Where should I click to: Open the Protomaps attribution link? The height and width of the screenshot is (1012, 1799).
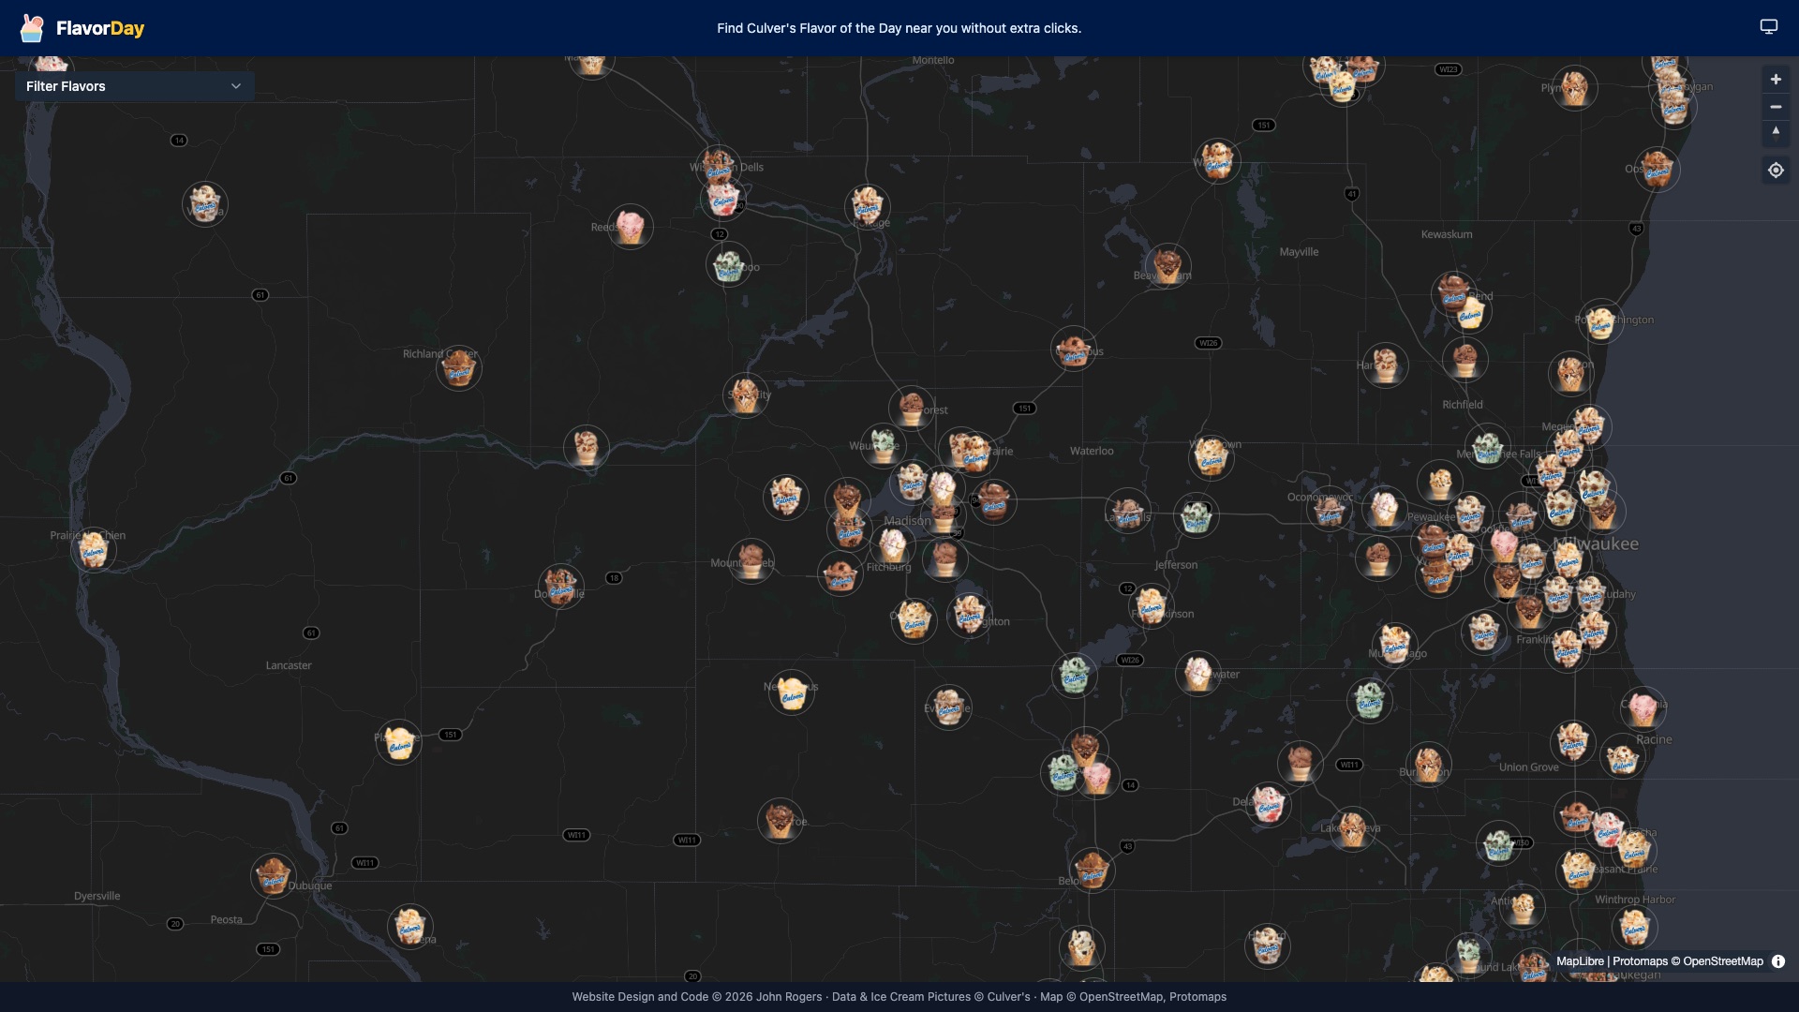tap(1640, 961)
